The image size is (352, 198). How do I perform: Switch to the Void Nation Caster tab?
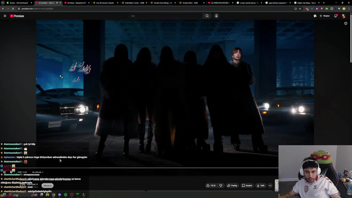(134, 3)
